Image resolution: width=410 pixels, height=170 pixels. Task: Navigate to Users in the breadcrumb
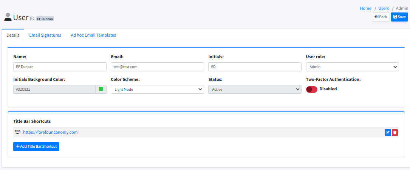tap(384, 8)
